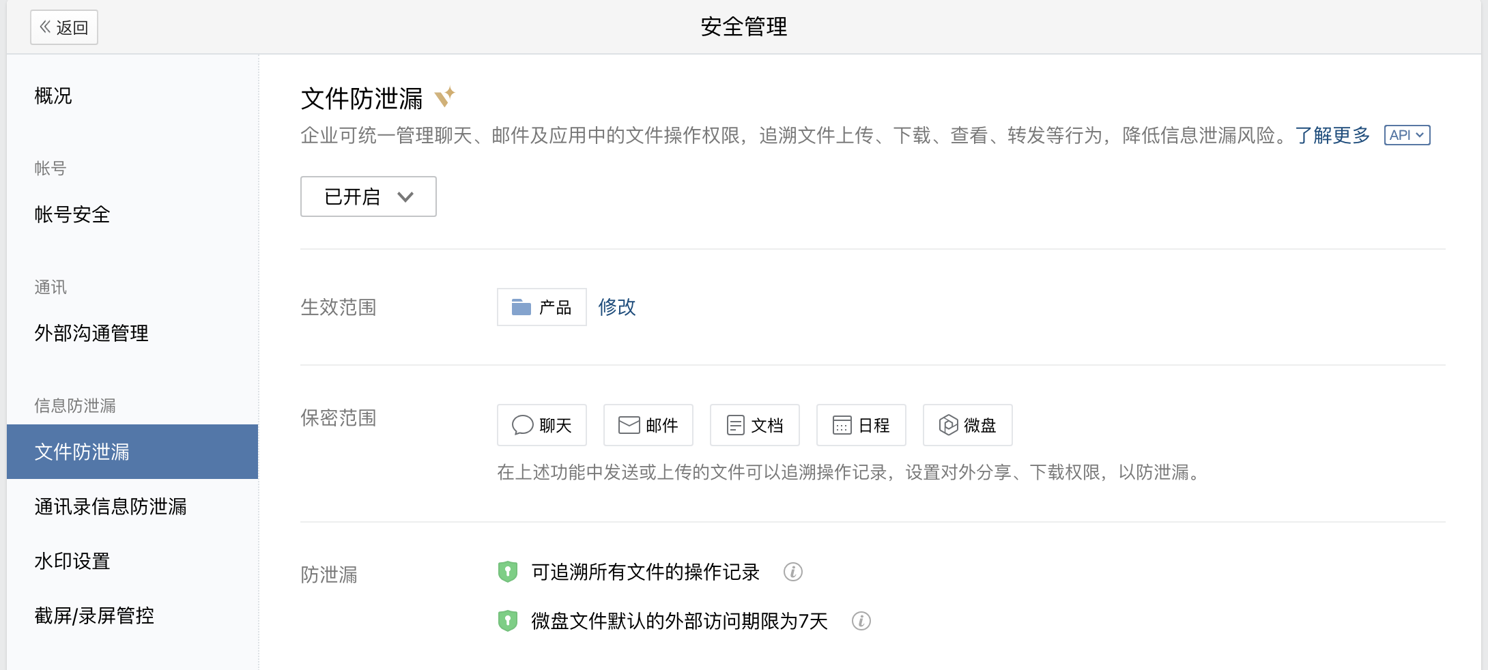The height and width of the screenshot is (670, 1488).
Task: Click the golden sparkle icon by 文件防泄漏 title
Action: pos(444,97)
